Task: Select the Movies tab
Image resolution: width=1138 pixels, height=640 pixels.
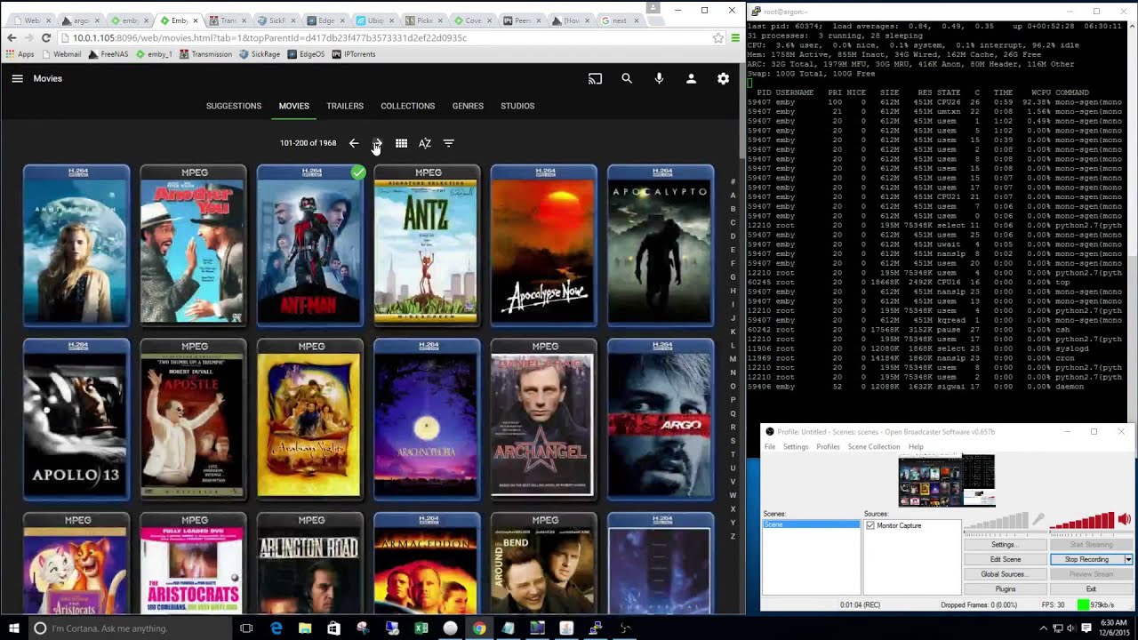Action: click(x=294, y=106)
